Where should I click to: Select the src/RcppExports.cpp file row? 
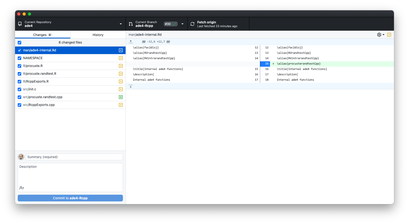[x=70, y=105]
